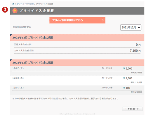The height and width of the screenshot is (115, 146).
Task: Click the ダウンロード button
Action: [x=133, y=109]
